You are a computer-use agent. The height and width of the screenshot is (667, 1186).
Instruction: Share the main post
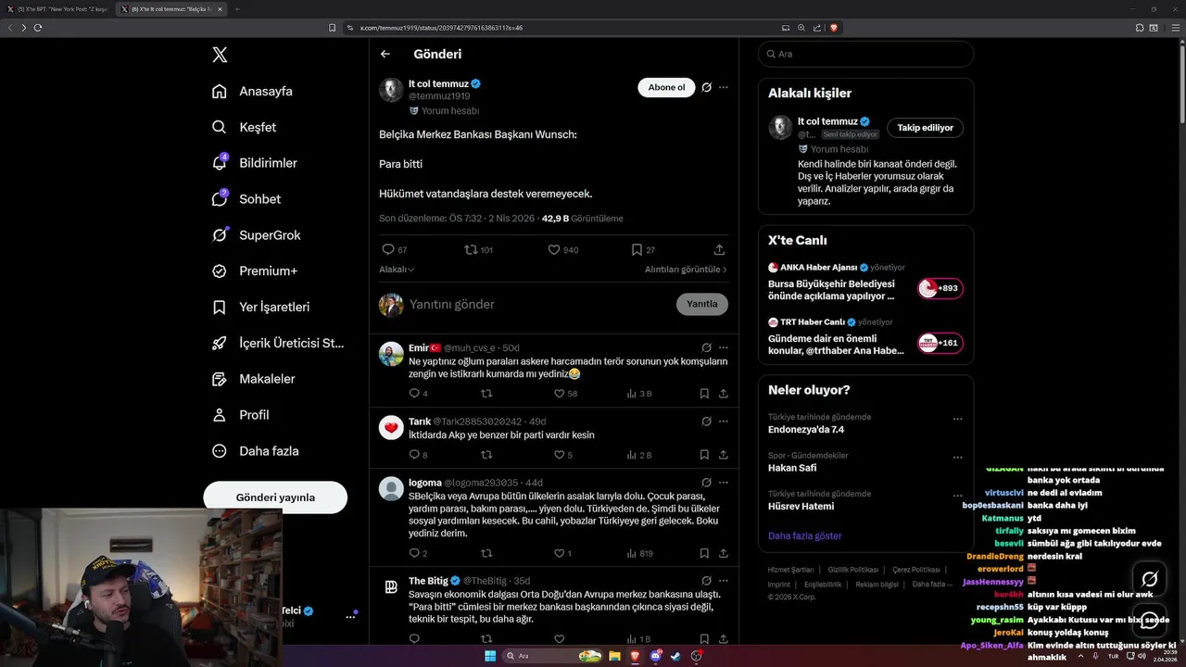(719, 250)
